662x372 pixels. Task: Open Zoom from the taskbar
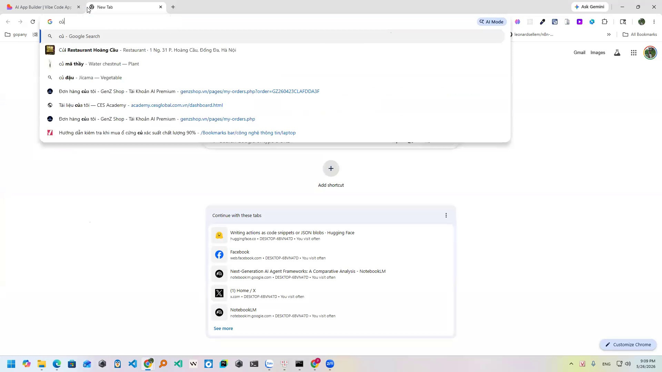coord(330,364)
